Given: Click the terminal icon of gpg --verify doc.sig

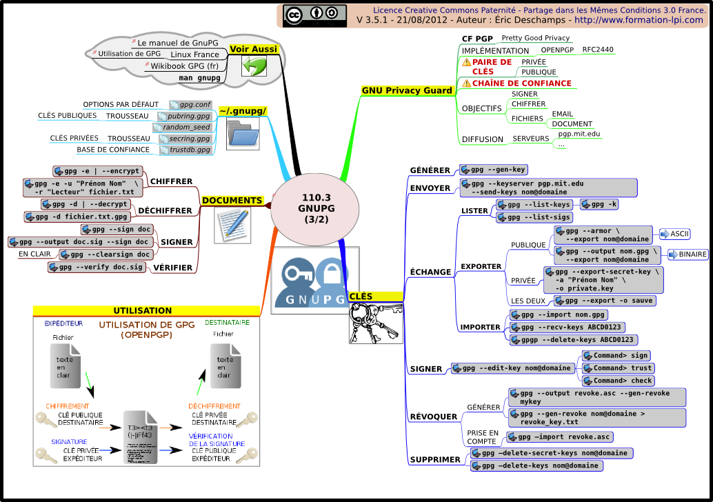Looking at the screenshot, I should pyautogui.click(x=53, y=268).
